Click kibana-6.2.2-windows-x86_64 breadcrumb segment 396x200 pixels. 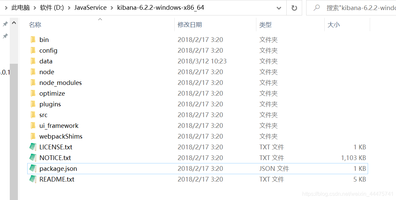click(160, 8)
